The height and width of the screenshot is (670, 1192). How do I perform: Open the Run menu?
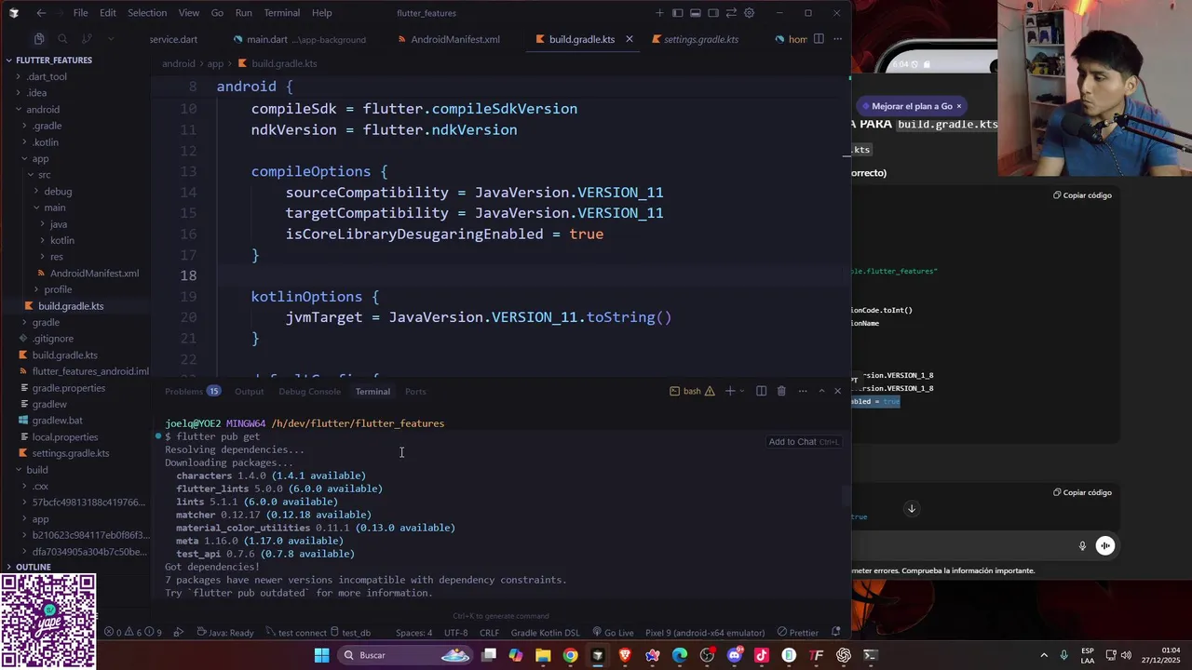[243, 13]
